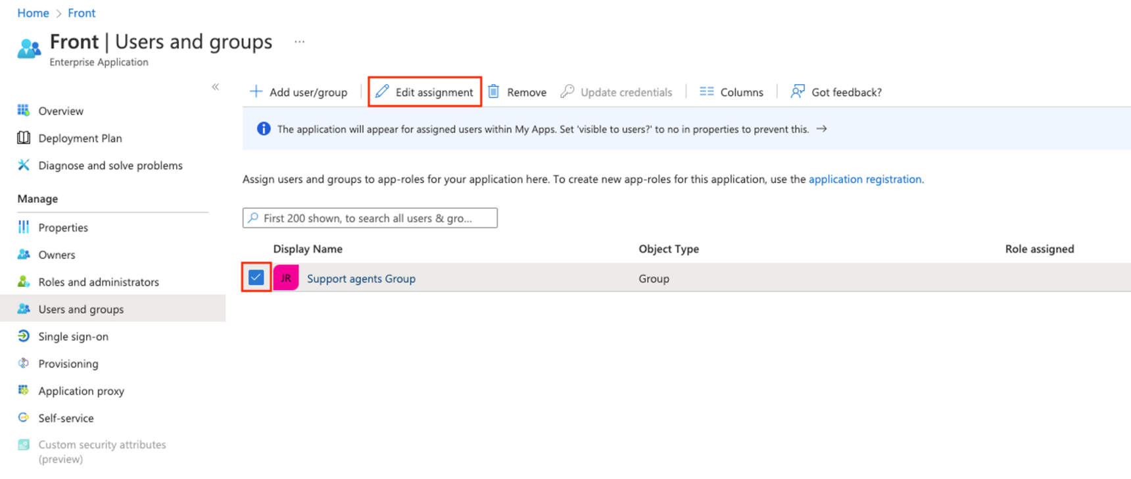Click the pink JR group avatar
This screenshot has height=479, width=1131.
286,278
